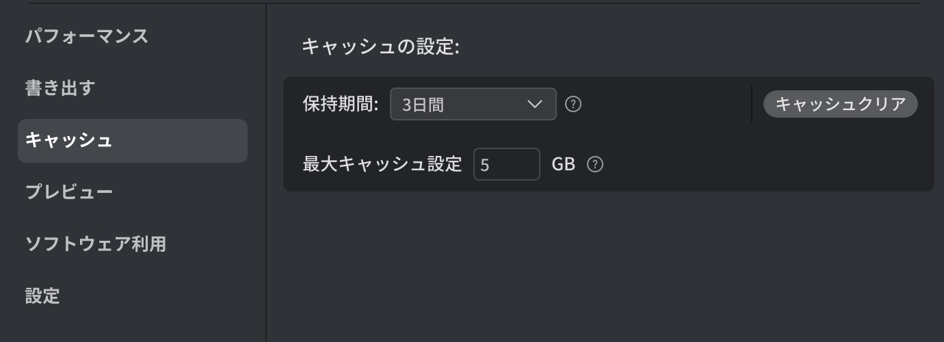Click the キャッシュの設定 heading
Viewport: 944px width, 342px height.
click(380, 47)
